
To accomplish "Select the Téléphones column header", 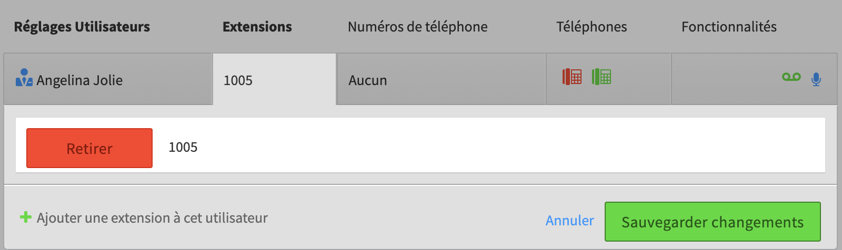I will [592, 27].
